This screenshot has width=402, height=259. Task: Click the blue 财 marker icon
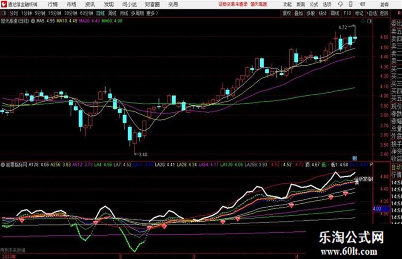pyautogui.click(x=355, y=159)
